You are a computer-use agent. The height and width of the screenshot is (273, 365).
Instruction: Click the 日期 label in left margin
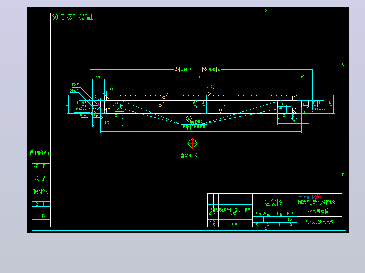41,216
